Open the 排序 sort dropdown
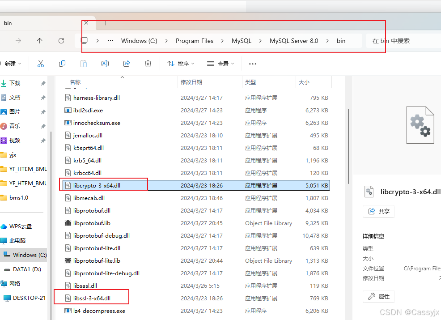Viewport: 441px width, 320px height. click(181, 64)
